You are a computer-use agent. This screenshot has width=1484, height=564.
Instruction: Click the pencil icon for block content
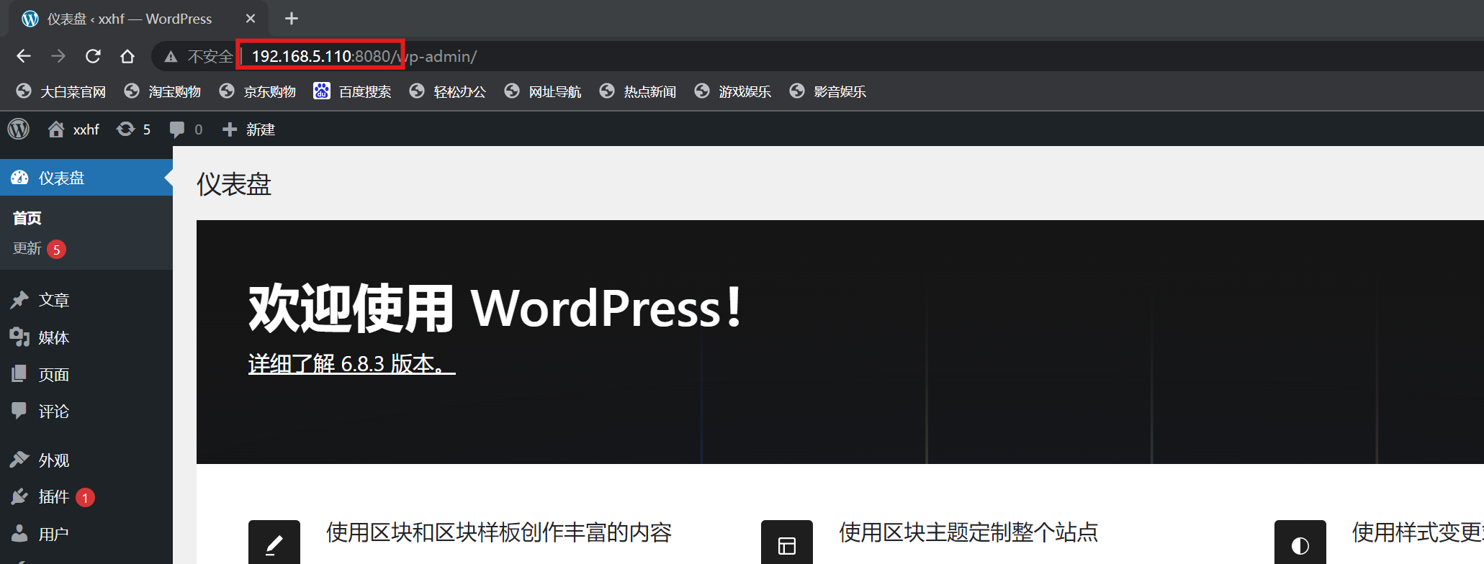[x=274, y=543]
